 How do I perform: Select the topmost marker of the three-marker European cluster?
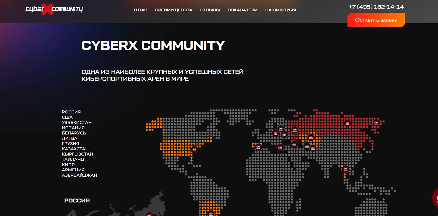click(x=280, y=129)
